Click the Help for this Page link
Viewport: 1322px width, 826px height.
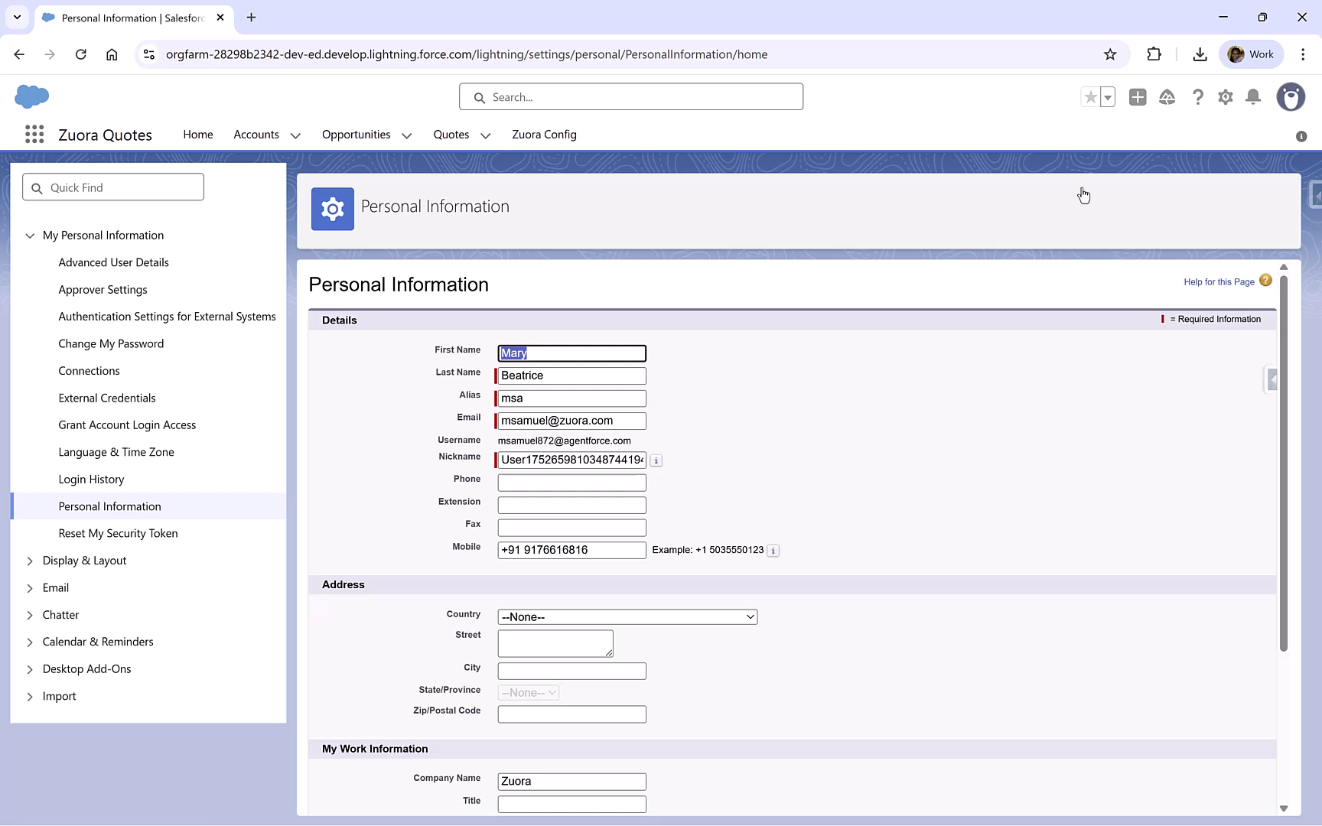[x=1219, y=281]
